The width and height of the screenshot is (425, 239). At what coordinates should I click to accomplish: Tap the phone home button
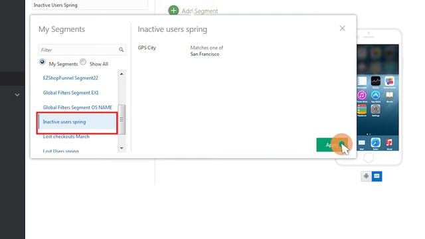[369, 157]
